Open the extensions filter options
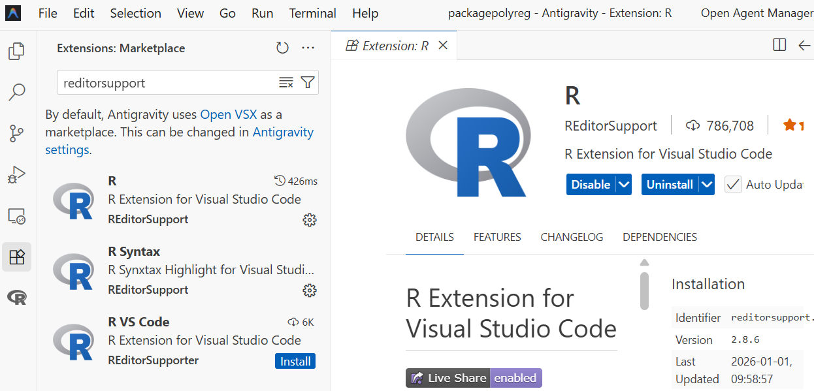Image resolution: width=814 pixels, height=391 pixels. coord(308,82)
